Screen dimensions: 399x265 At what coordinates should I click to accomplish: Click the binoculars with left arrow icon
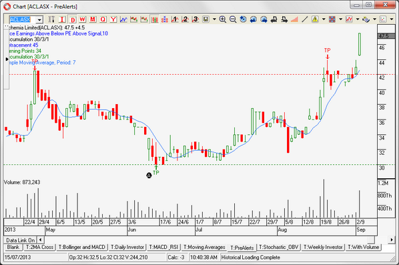click(274, 19)
